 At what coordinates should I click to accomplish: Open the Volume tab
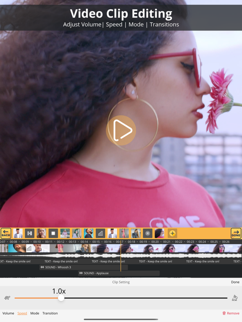[8, 313]
